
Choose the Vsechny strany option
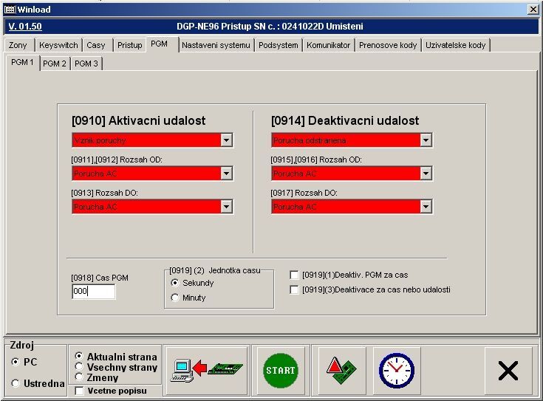point(79,367)
